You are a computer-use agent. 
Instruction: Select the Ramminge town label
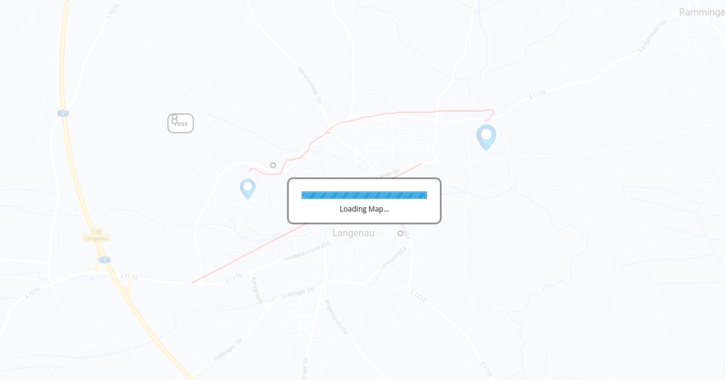click(x=701, y=12)
